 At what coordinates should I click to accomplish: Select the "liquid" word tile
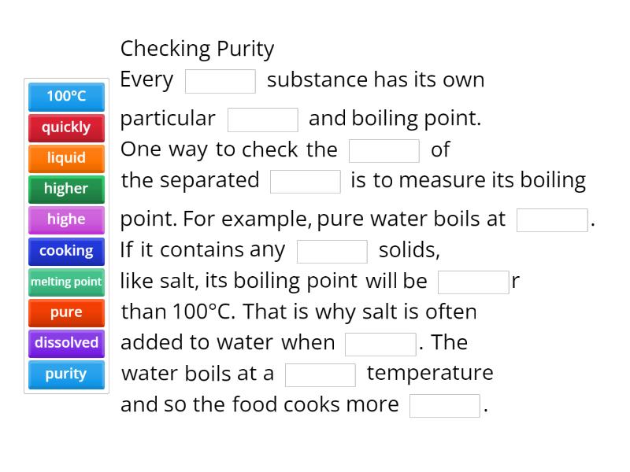tap(65, 158)
